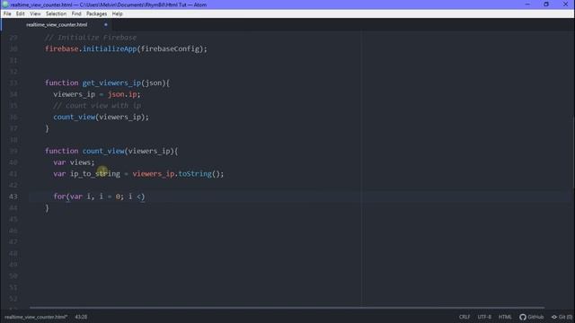Open the Edit menu
Screen dimensions: 575x323
point(20,14)
